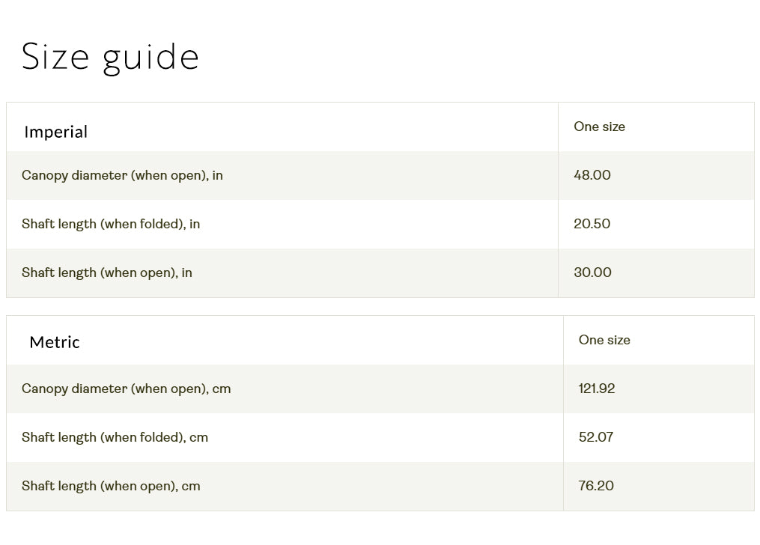Select Shaft length (when open), cm label
The width and height of the screenshot is (760, 545).
111,486
